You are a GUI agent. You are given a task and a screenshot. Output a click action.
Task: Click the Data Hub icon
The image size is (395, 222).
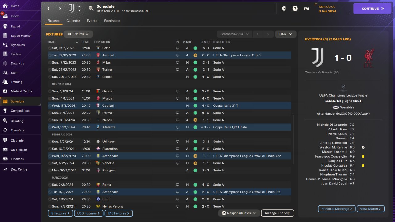click(5, 64)
